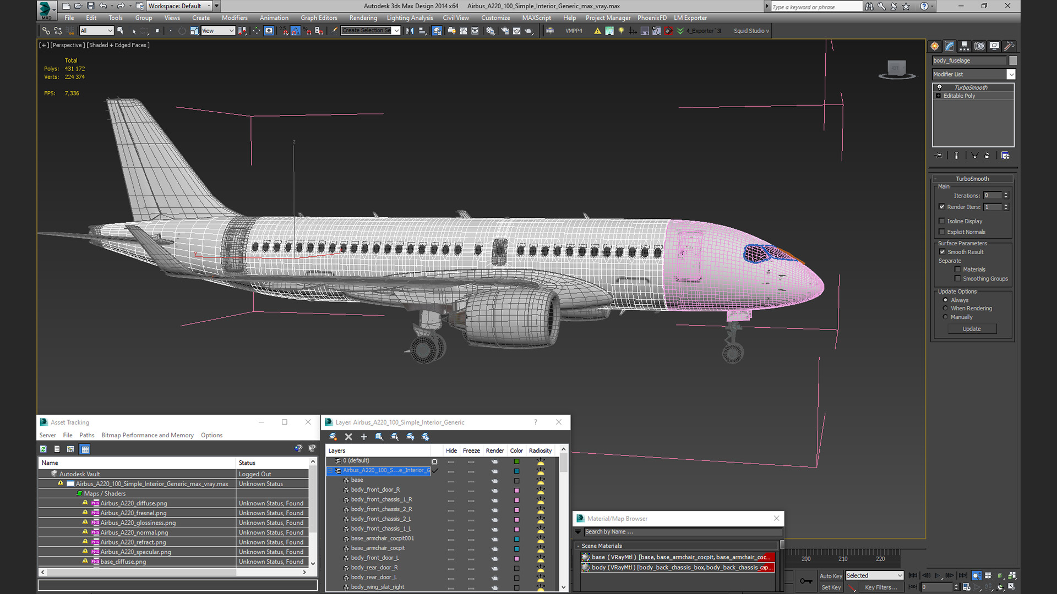Click the Perspective viewport label

(x=67, y=45)
